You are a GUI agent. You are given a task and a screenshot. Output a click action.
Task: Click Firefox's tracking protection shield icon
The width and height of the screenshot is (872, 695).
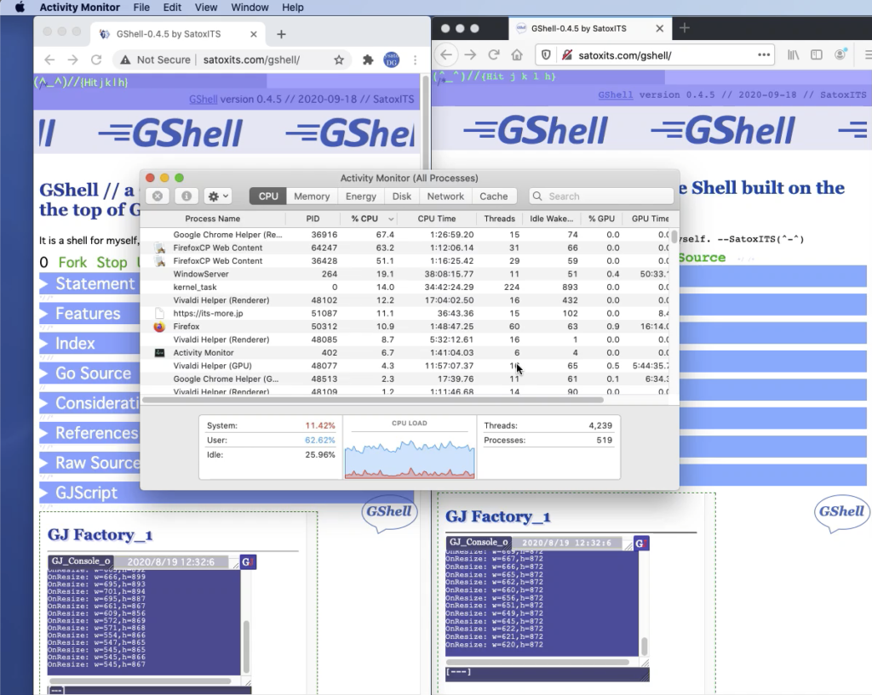(546, 55)
